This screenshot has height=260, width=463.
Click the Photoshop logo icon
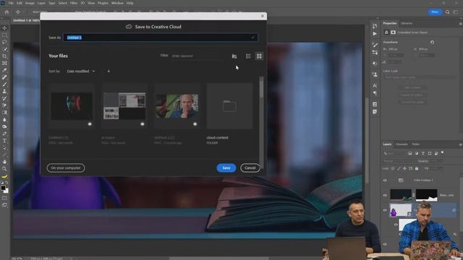(x=3, y=3)
